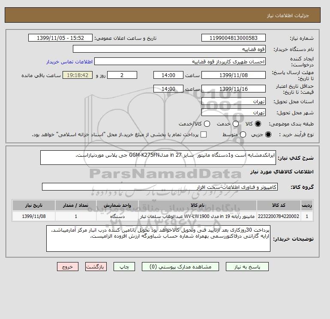Select the کالا/خدمت radio button
Image resolution: width=330 pixels, height=319 pixels.
click(207, 124)
